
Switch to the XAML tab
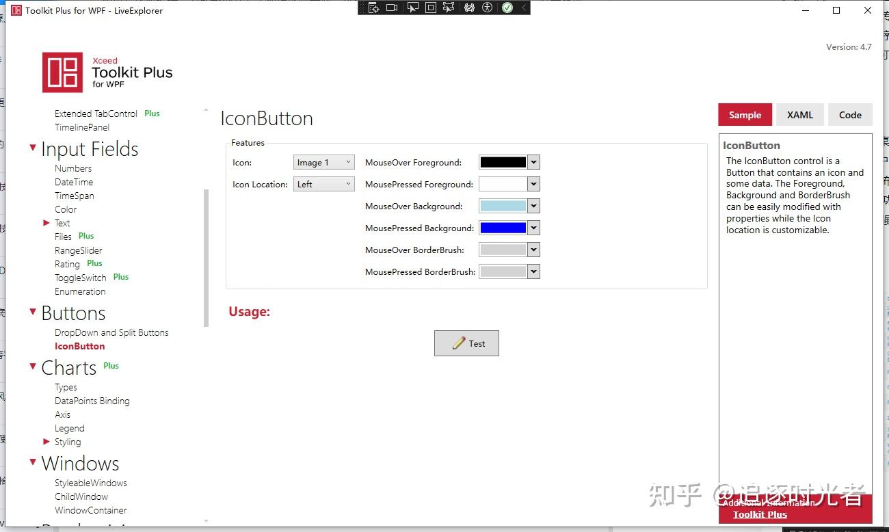[x=800, y=115]
